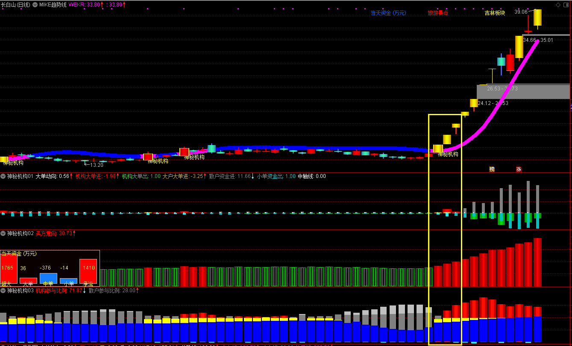Open the 神秘机构02 indicator dropdown arrow
This screenshot has height=346, width=572.
point(3,233)
